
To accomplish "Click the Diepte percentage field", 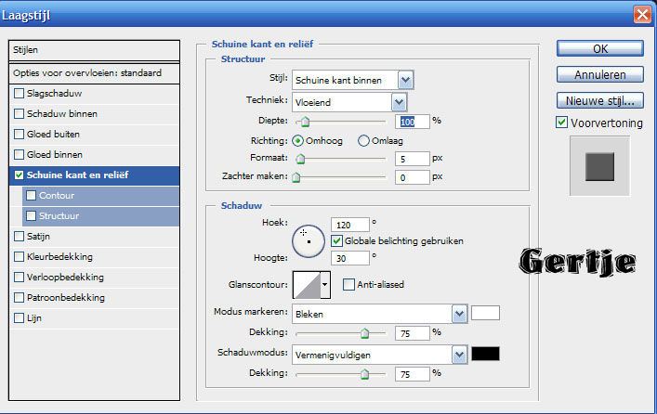I will (413, 122).
